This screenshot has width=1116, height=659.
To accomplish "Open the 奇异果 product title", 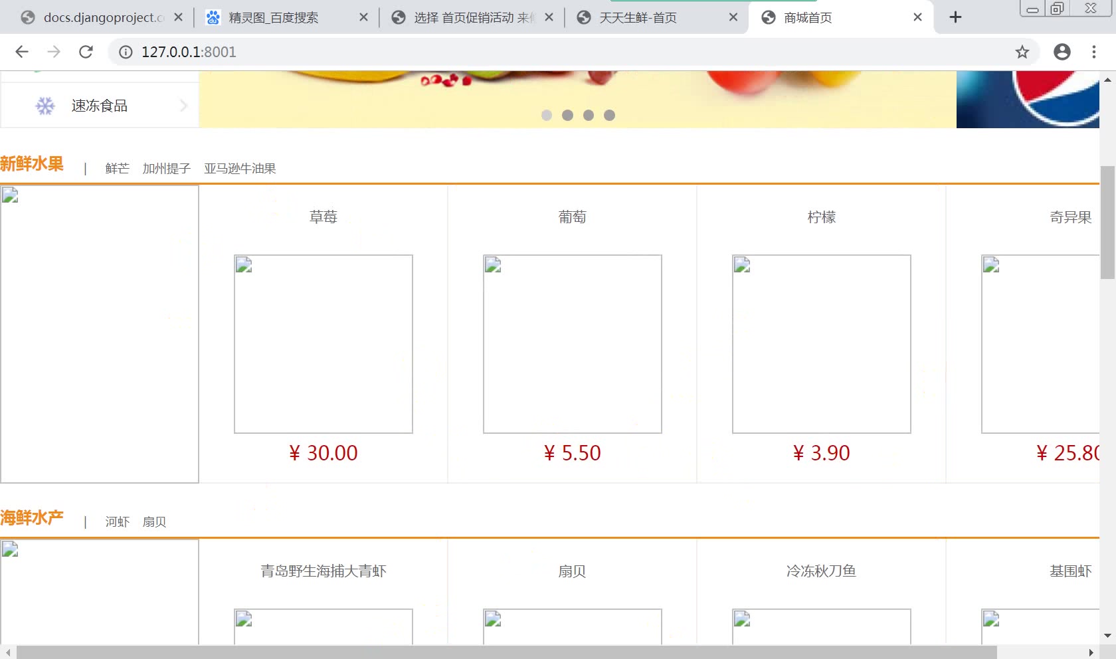I will tap(1070, 217).
